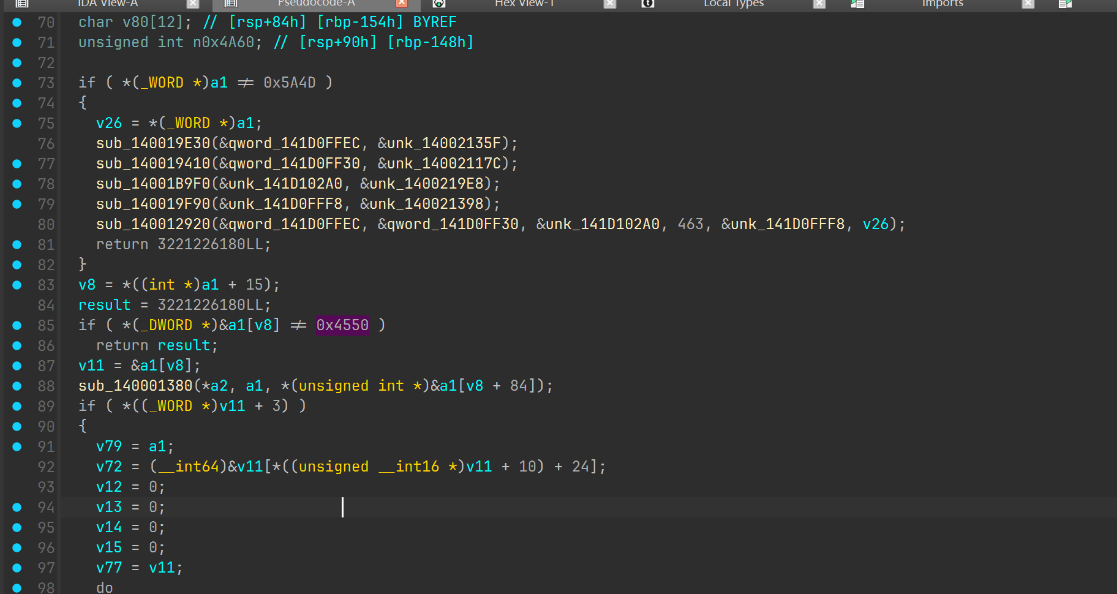Close the Imports tab
The height and width of the screenshot is (594, 1117).
point(1028,3)
